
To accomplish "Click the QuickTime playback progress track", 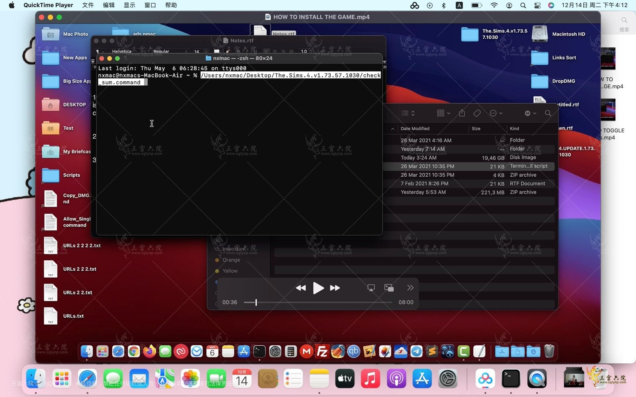I will pos(318,302).
